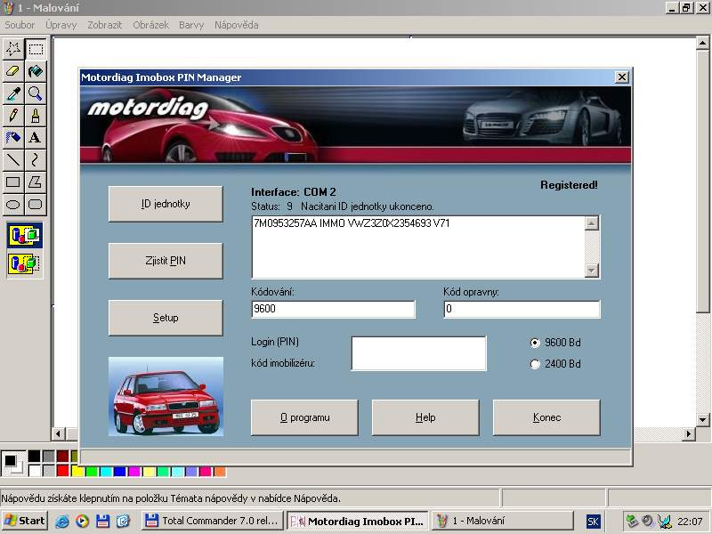The image size is (712, 534).
Task: Click Malování horizontal scroll right arrow
Action: coord(689,433)
